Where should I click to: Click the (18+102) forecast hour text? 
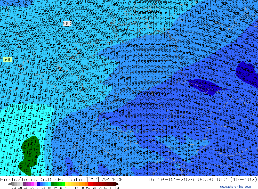pyautogui.click(x=243, y=179)
